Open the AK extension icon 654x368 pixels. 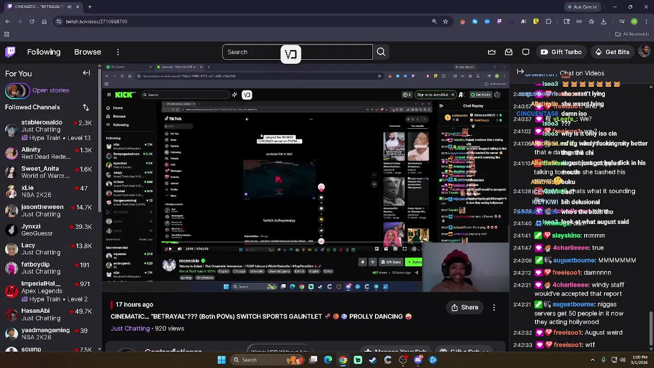(x=524, y=21)
